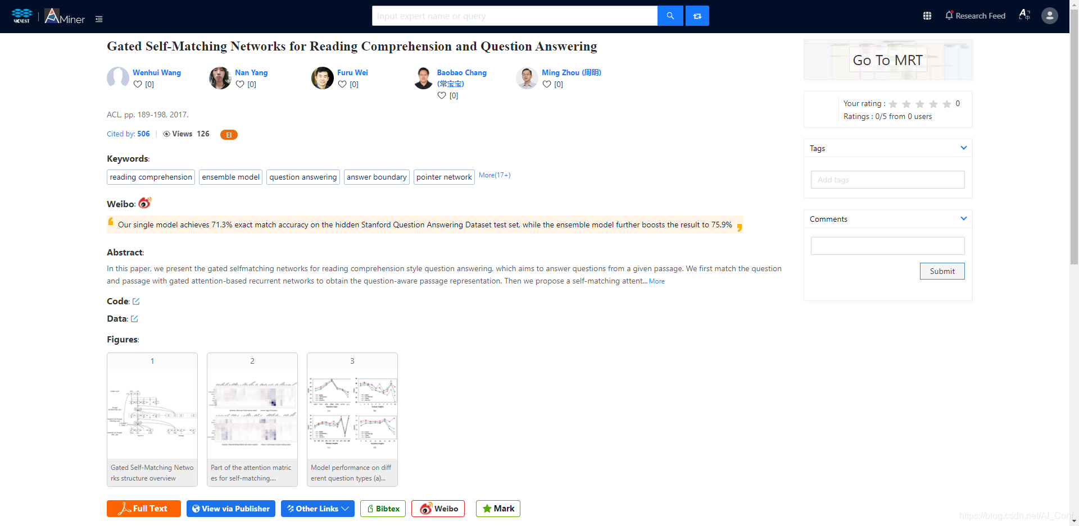Click the language translate icon
This screenshot has height=526, width=1079.
tap(1024, 15)
